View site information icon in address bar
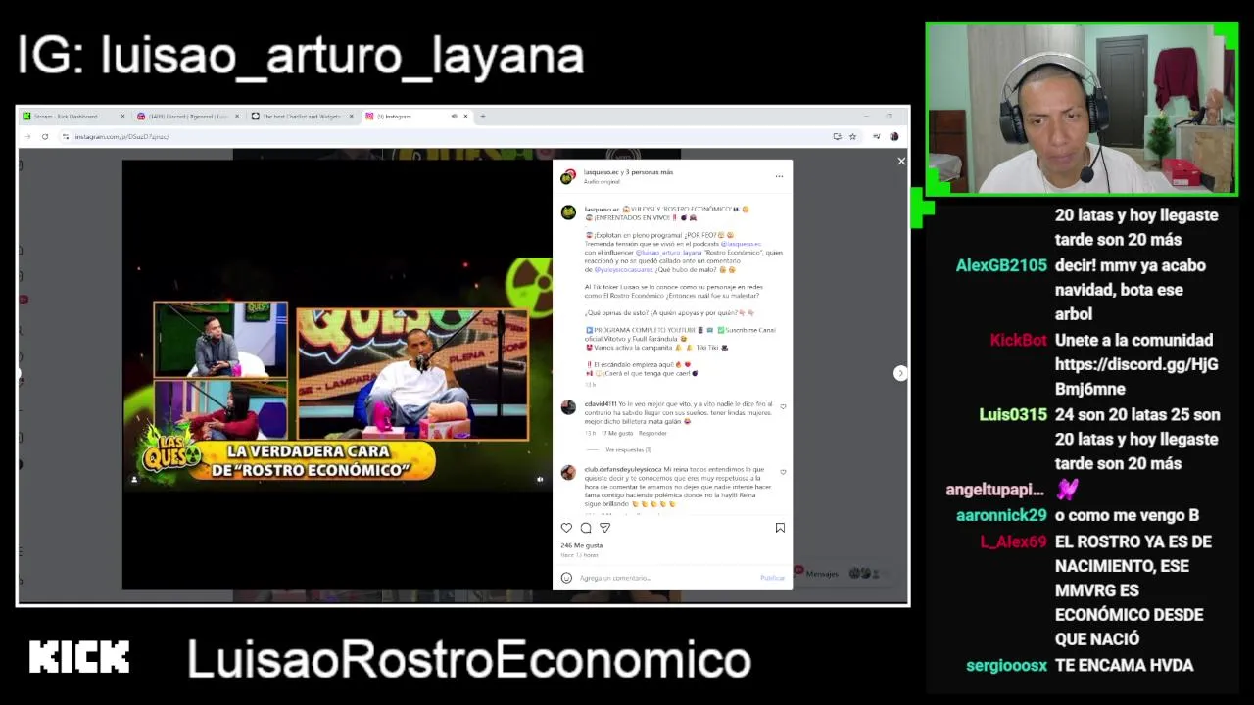The width and height of the screenshot is (1254, 705). [x=66, y=136]
